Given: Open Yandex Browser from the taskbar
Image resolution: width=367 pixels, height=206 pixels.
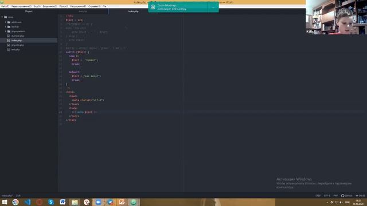Looking at the screenshot, I should pos(87,202).
